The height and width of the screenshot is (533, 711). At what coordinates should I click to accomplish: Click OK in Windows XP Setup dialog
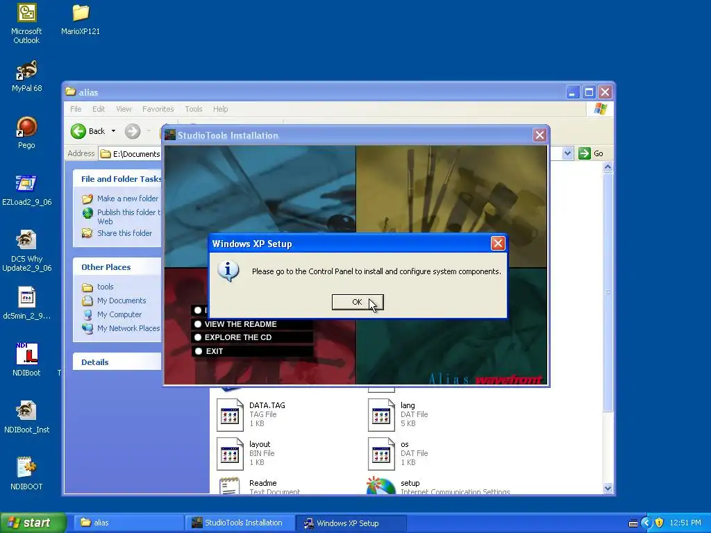pyautogui.click(x=358, y=303)
